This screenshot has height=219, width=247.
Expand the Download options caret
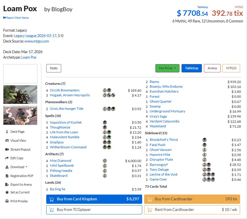(x=26, y=167)
